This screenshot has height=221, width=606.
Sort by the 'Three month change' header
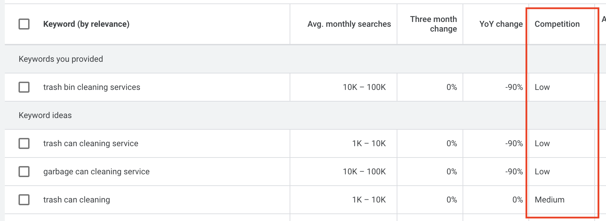click(433, 24)
